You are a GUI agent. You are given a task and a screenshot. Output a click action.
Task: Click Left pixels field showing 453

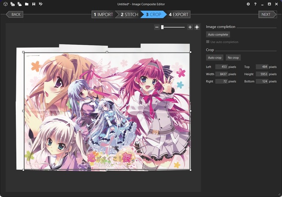221,67
